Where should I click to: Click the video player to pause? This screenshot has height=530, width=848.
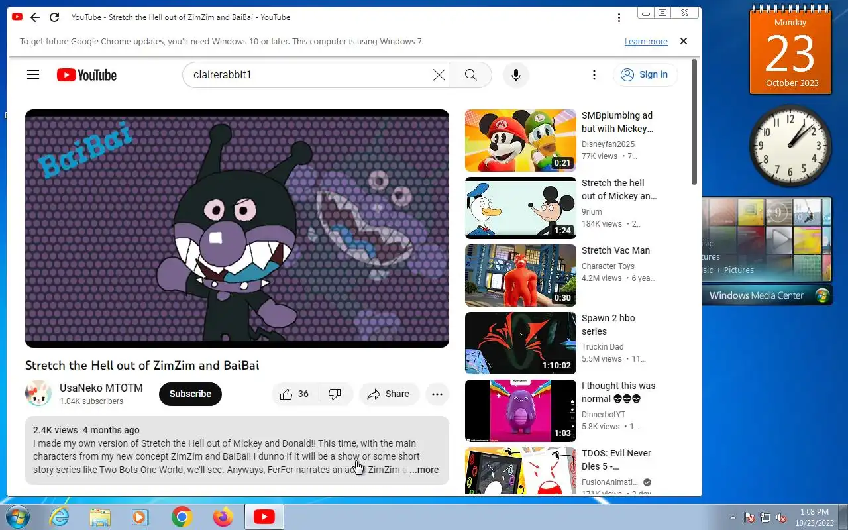[x=237, y=229]
